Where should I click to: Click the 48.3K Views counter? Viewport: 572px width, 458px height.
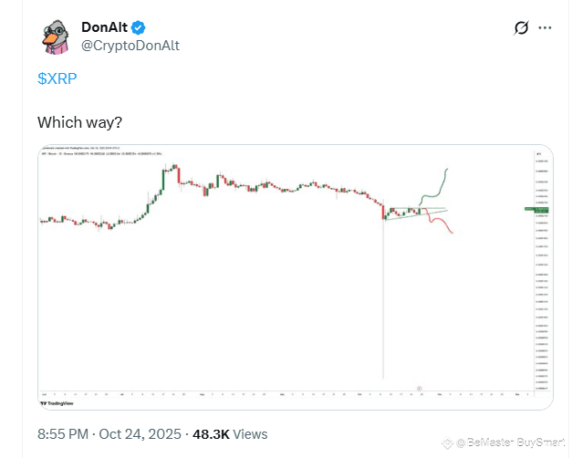coord(230,434)
